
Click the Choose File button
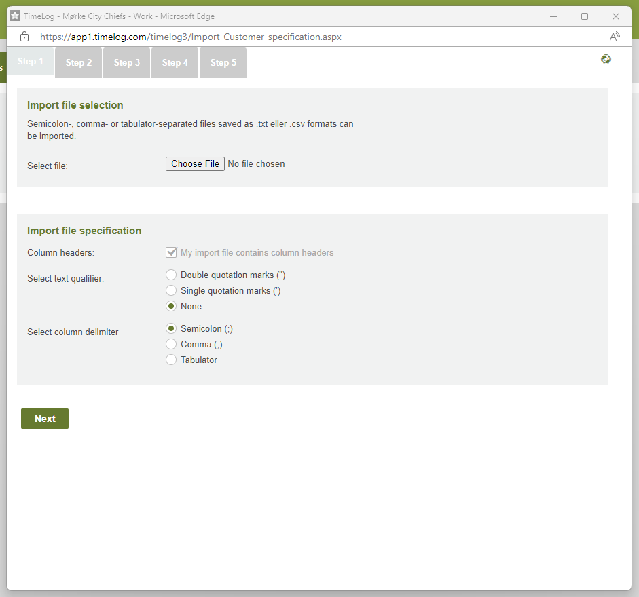(195, 164)
